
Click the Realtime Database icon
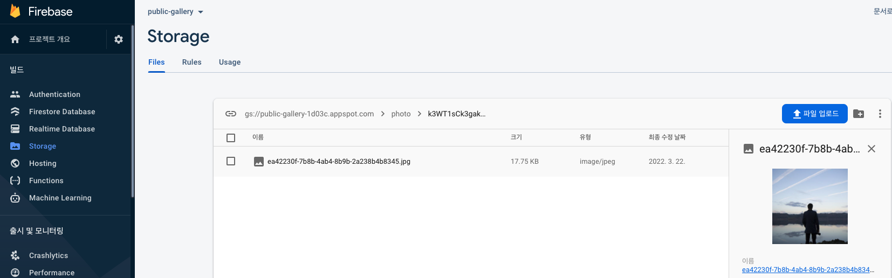[x=15, y=129]
